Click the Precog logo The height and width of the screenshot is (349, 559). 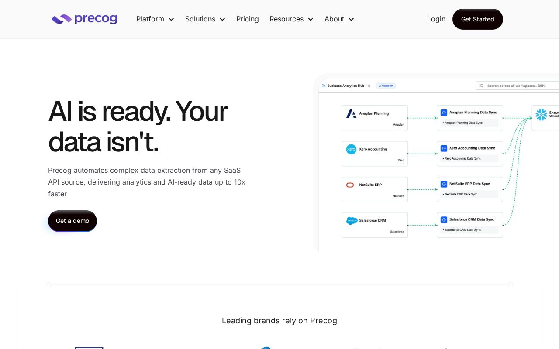(84, 19)
